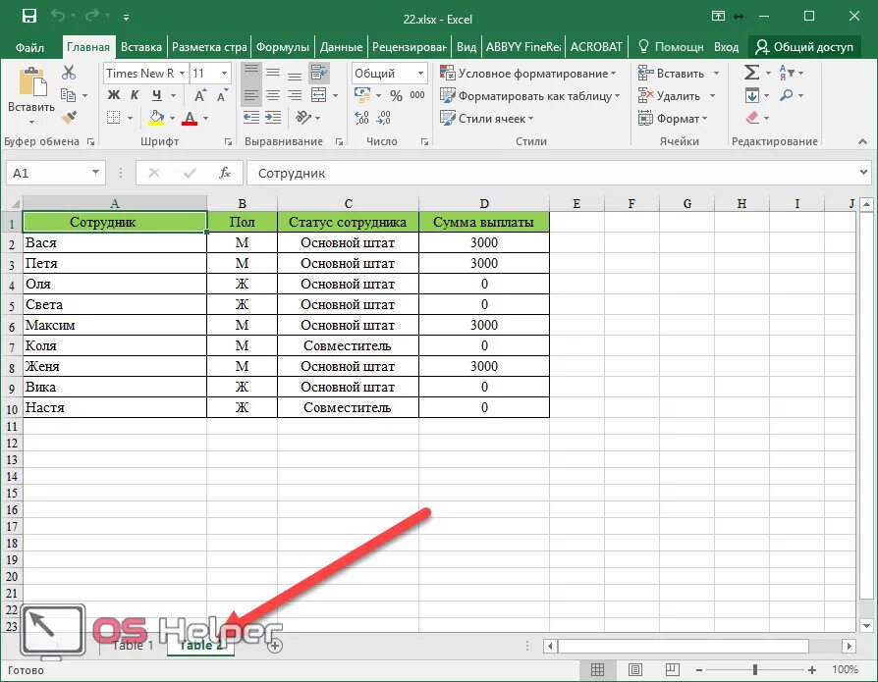Decrease font size with small A
Image resolution: width=878 pixels, height=682 pixels.
point(222,95)
